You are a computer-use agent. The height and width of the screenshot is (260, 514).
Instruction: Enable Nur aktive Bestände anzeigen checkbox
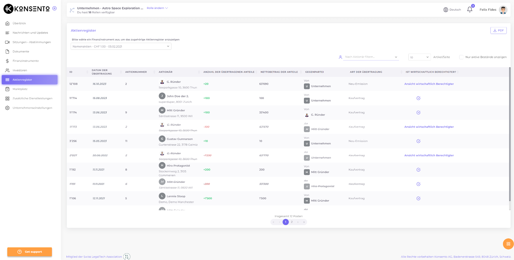[461, 57]
